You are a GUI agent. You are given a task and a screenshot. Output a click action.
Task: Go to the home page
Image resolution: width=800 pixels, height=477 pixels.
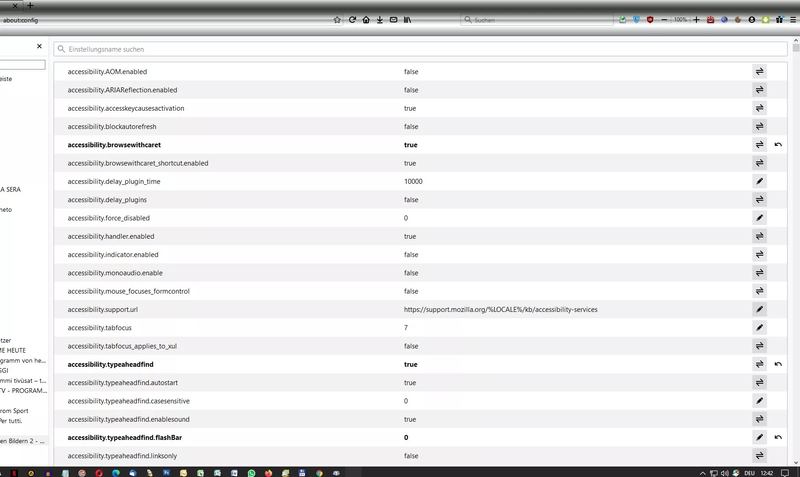pyautogui.click(x=366, y=20)
